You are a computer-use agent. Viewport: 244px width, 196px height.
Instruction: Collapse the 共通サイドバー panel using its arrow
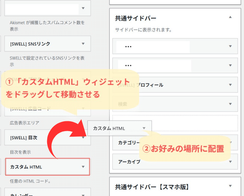pos(230,17)
